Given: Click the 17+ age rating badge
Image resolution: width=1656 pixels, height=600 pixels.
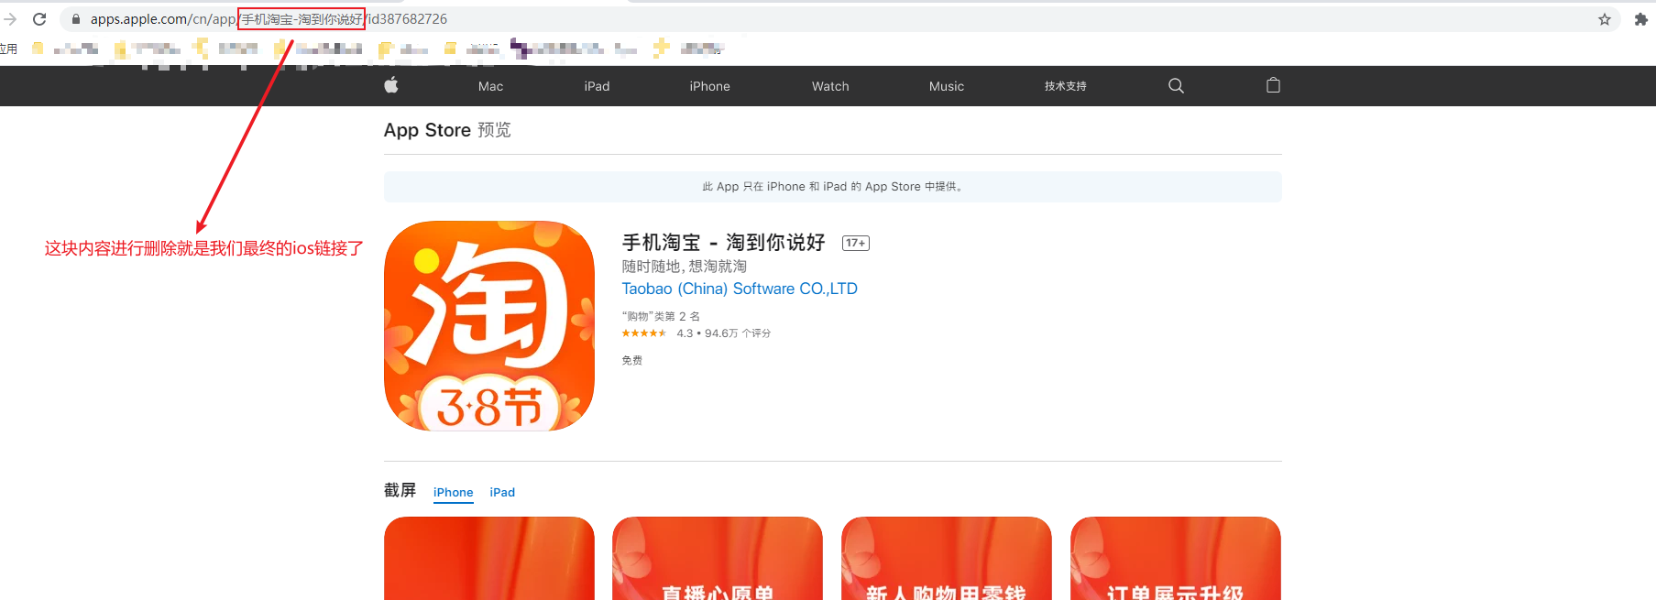Looking at the screenshot, I should point(856,243).
